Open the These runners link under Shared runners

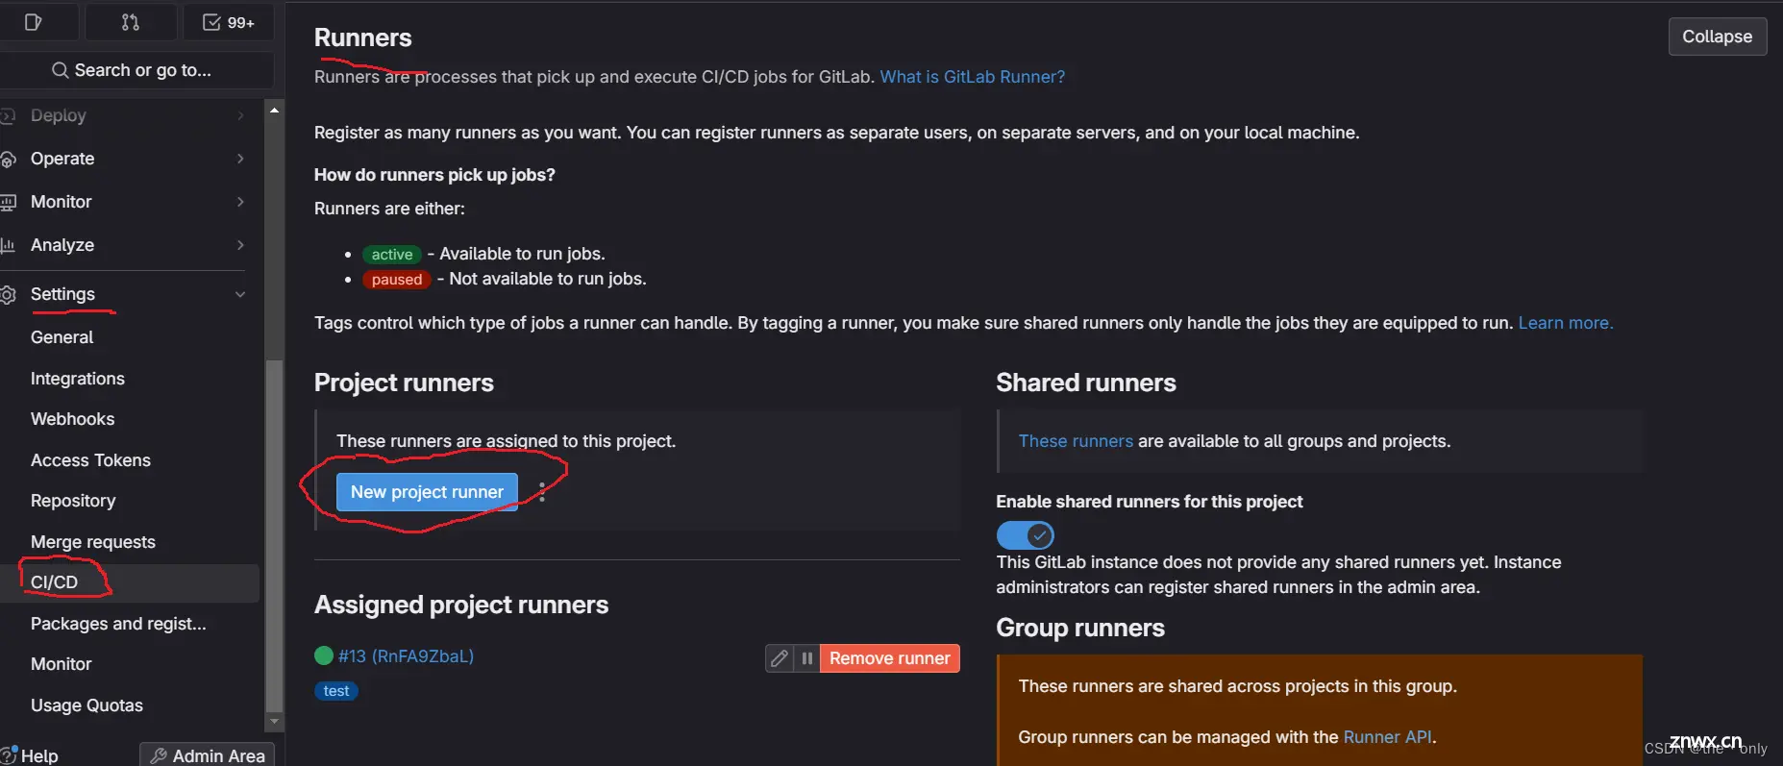point(1076,441)
